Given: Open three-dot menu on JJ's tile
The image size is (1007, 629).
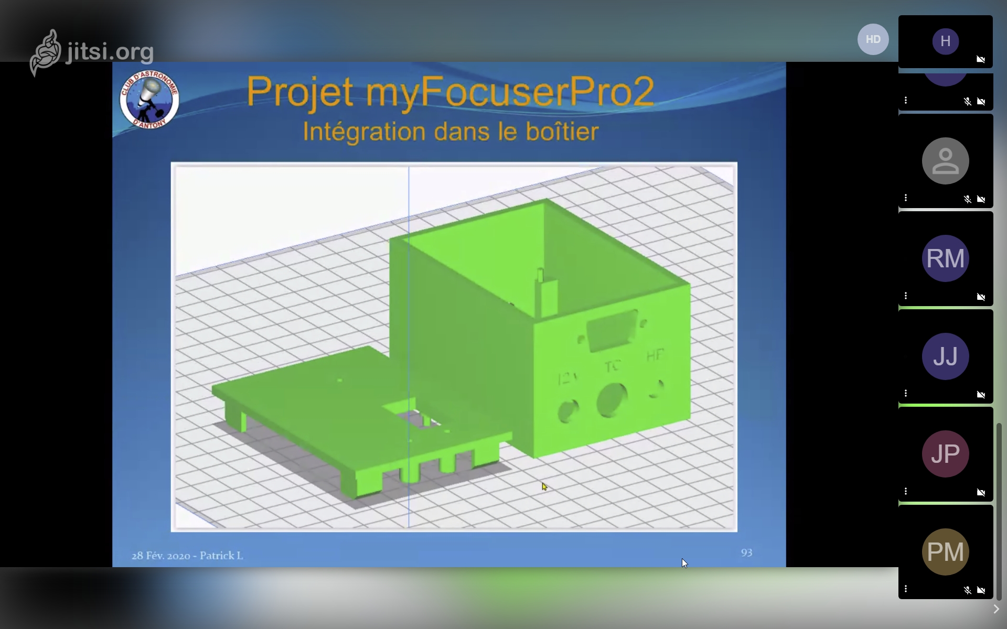Looking at the screenshot, I should coord(906,393).
